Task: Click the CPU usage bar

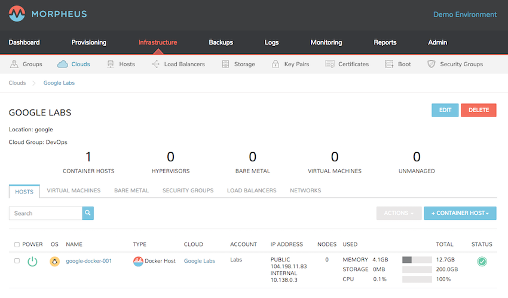Action: (x=417, y=279)
